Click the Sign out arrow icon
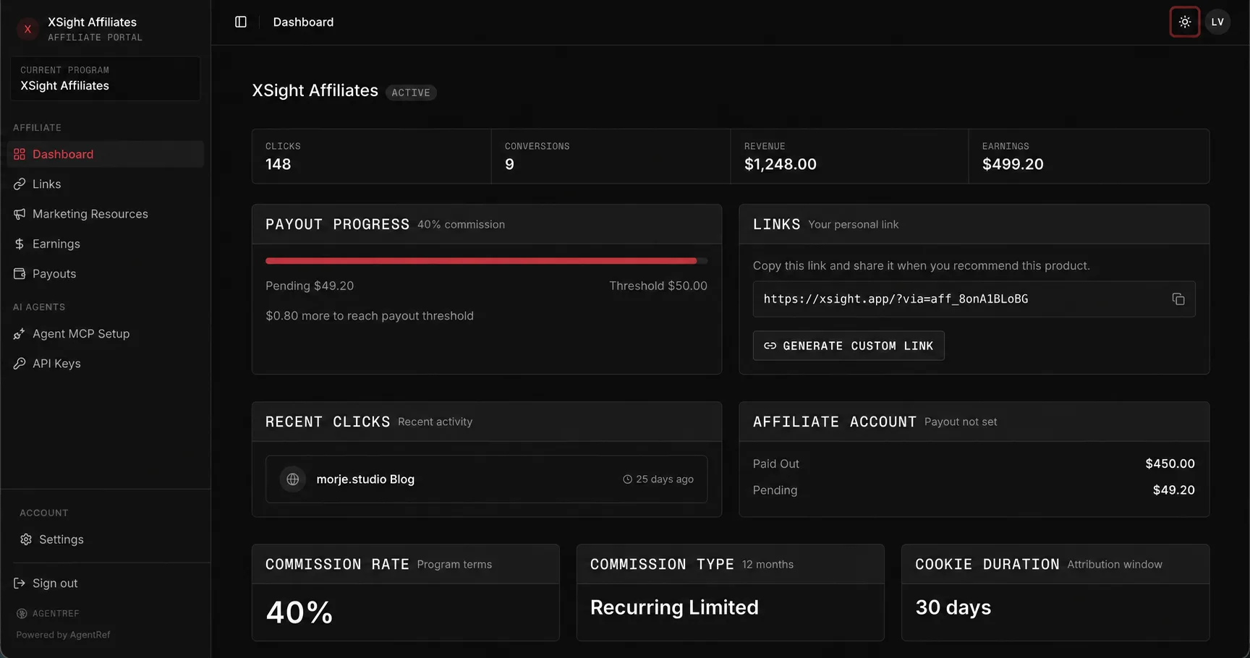The height and width of the screenshot is (658, 1250). point(20,583)
